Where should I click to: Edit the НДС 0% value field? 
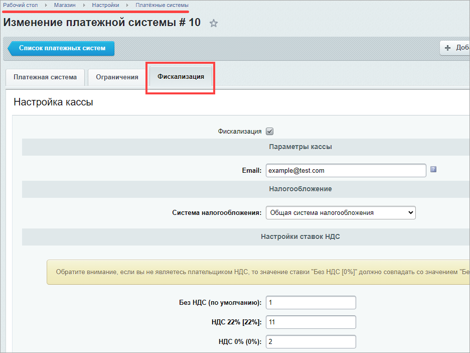coord(310,342)
